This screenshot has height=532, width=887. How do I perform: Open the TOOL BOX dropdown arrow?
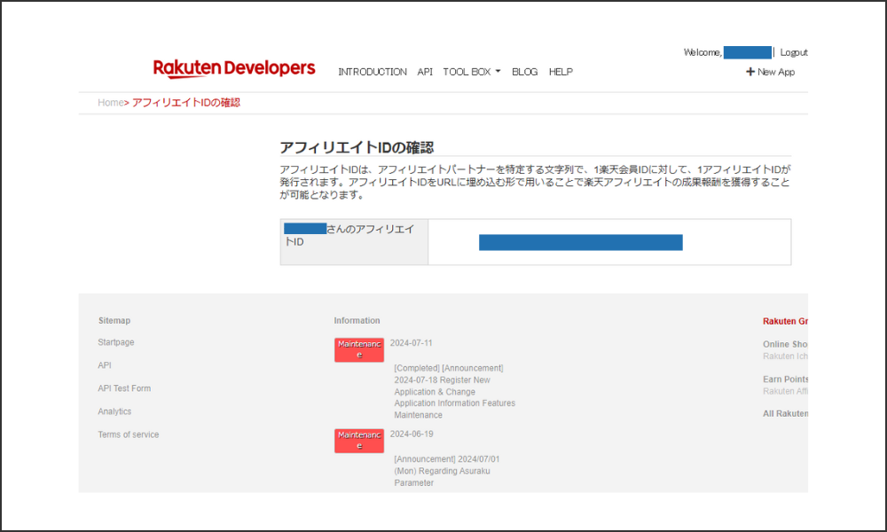coord(498,71)
